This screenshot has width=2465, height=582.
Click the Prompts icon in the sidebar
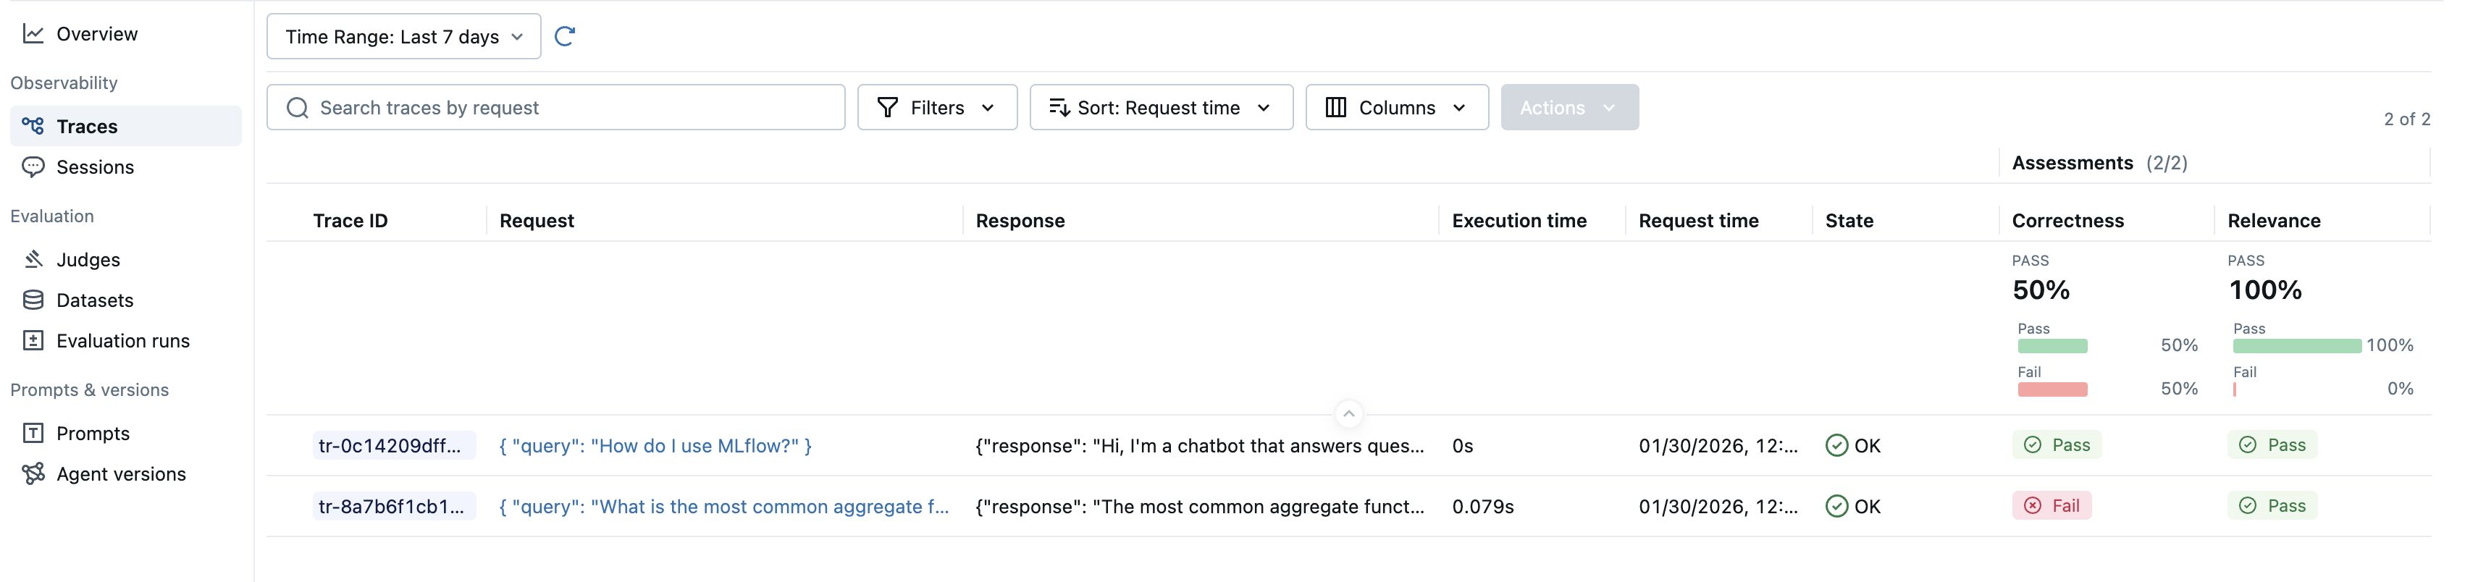point(32,433)
